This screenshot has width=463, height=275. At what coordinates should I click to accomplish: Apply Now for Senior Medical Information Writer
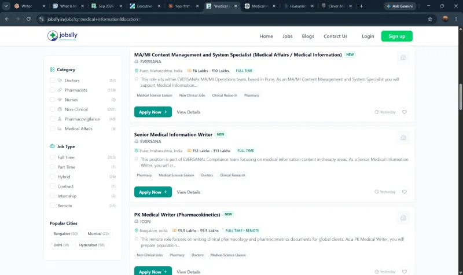pyautogui.click(x=153, y=192)
